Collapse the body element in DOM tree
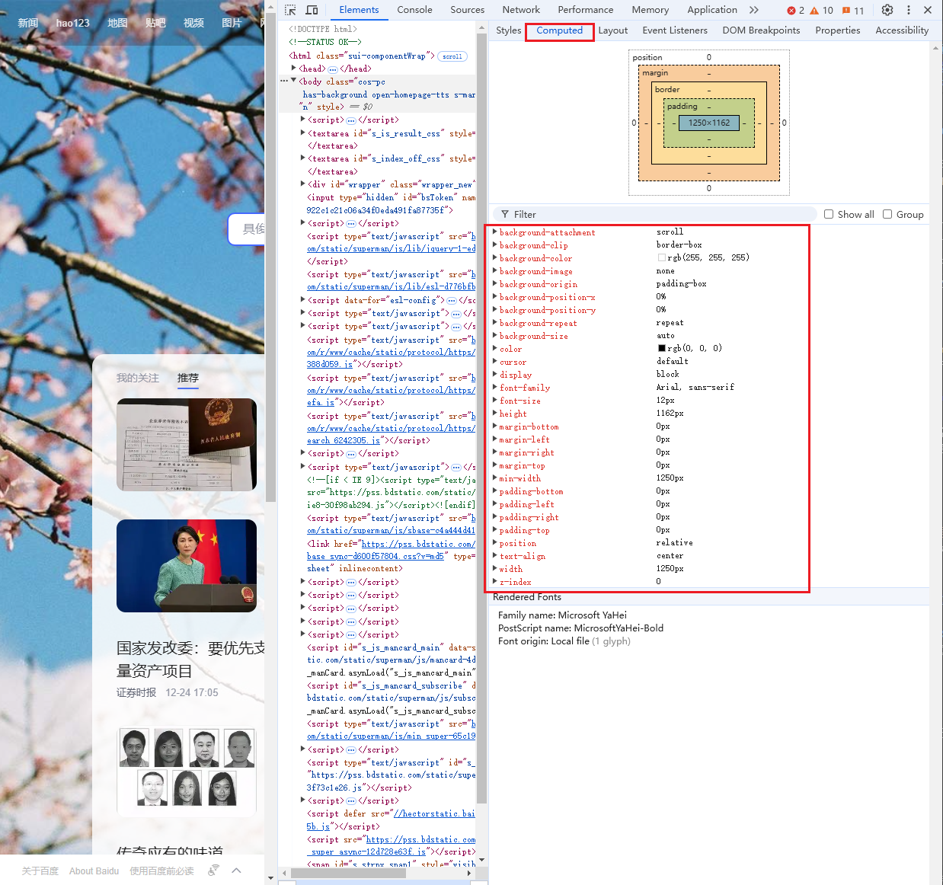943x885 pixels. 294,81
